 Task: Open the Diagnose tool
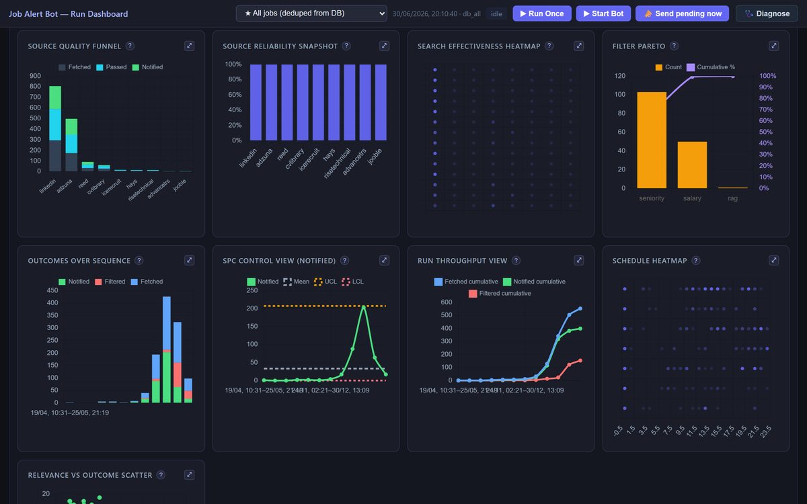[x=767, y=13]
